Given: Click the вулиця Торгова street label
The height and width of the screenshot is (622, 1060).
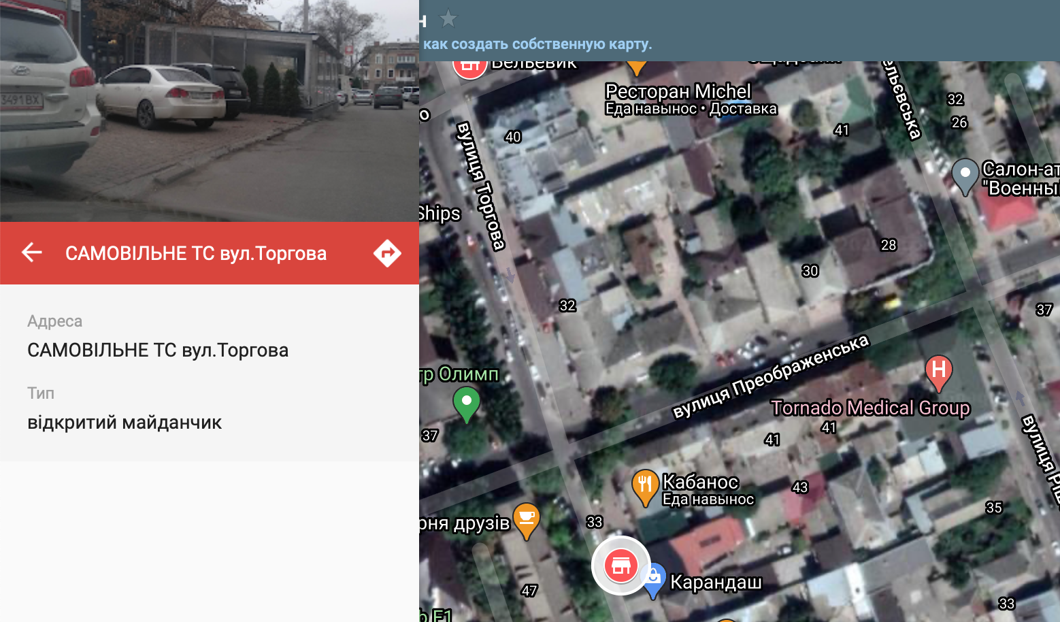Looking at the screenshot, I should point(481,186).
